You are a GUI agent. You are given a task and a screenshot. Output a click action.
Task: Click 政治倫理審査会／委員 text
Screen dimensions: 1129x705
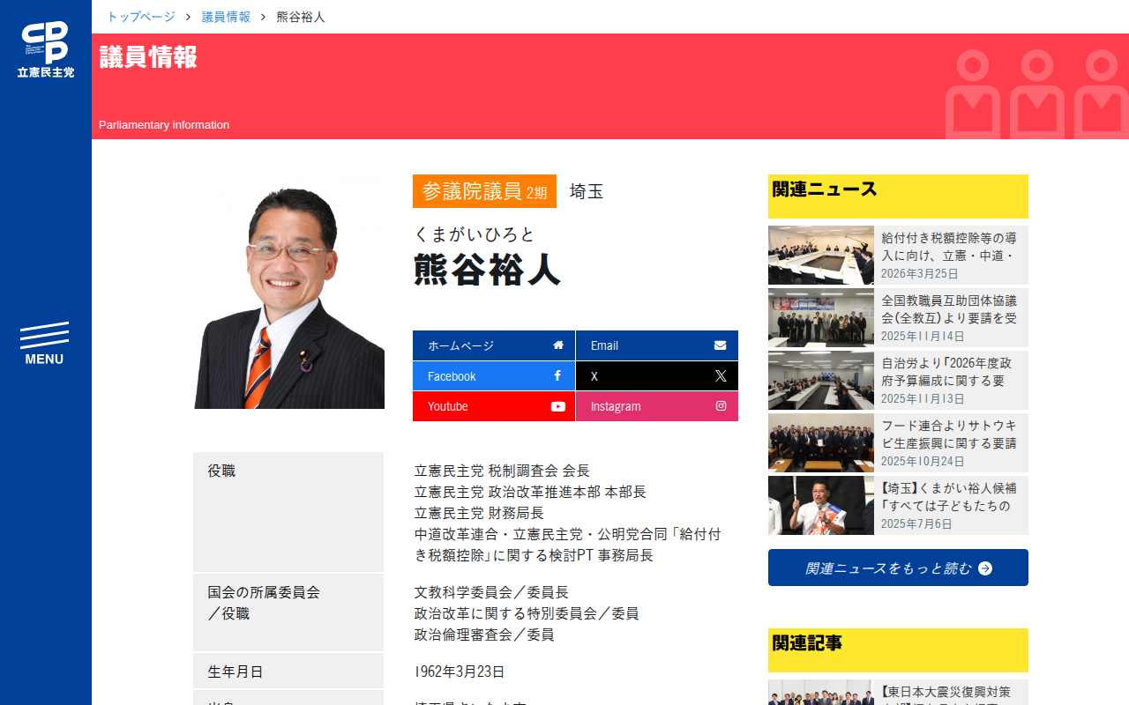point(484,634)
